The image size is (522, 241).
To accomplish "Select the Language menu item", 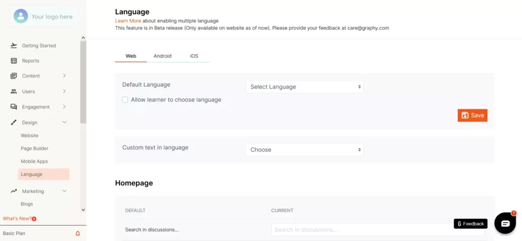I will pos(44,174).
